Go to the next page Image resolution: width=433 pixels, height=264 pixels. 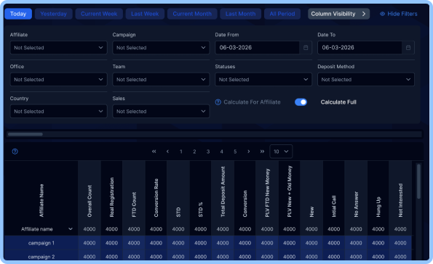249,152
